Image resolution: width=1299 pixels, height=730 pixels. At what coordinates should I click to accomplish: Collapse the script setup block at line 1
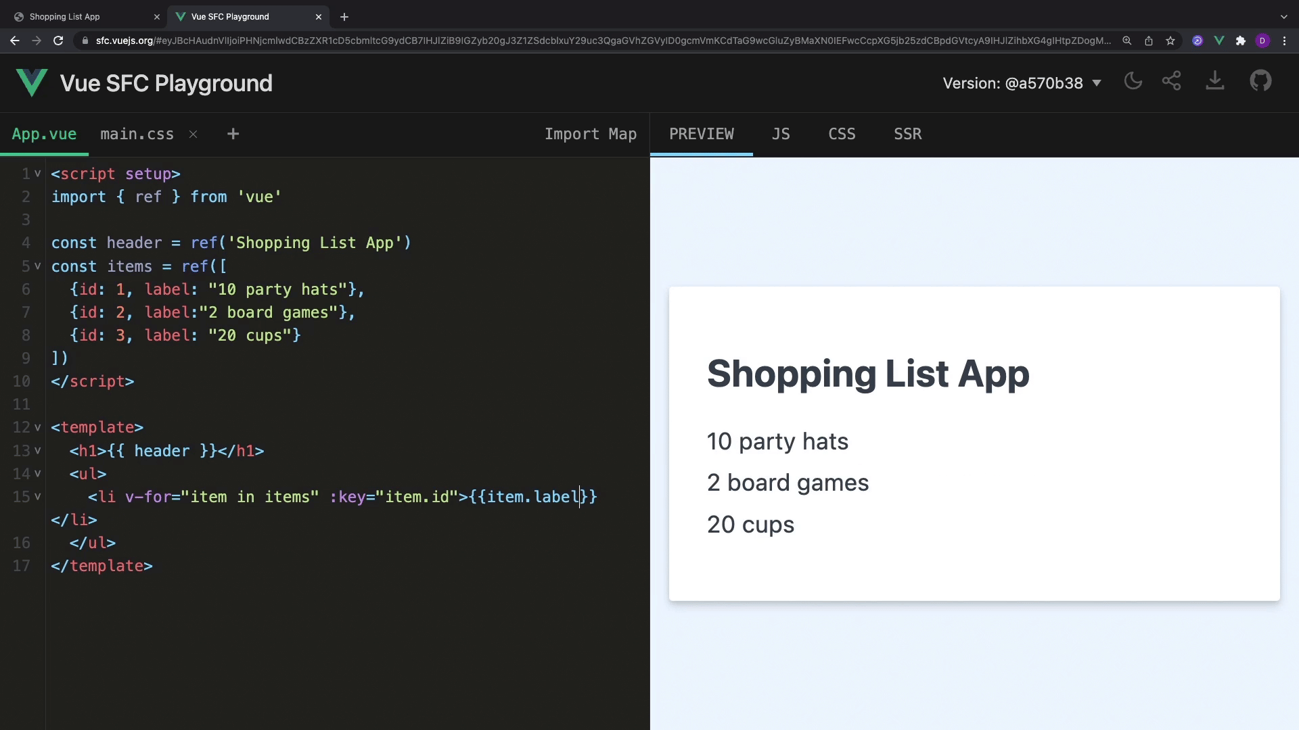[38, 174]
